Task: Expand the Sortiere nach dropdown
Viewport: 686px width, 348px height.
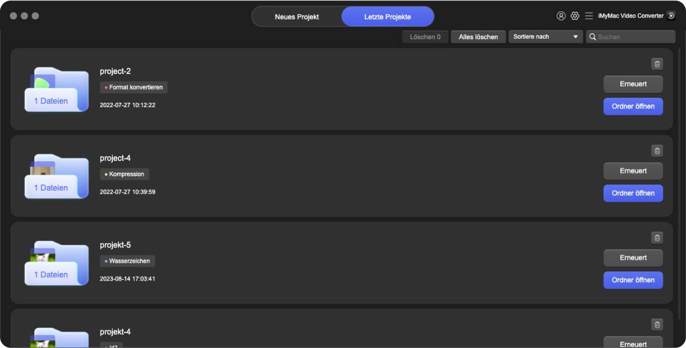Action: click(x=545, y=37)
